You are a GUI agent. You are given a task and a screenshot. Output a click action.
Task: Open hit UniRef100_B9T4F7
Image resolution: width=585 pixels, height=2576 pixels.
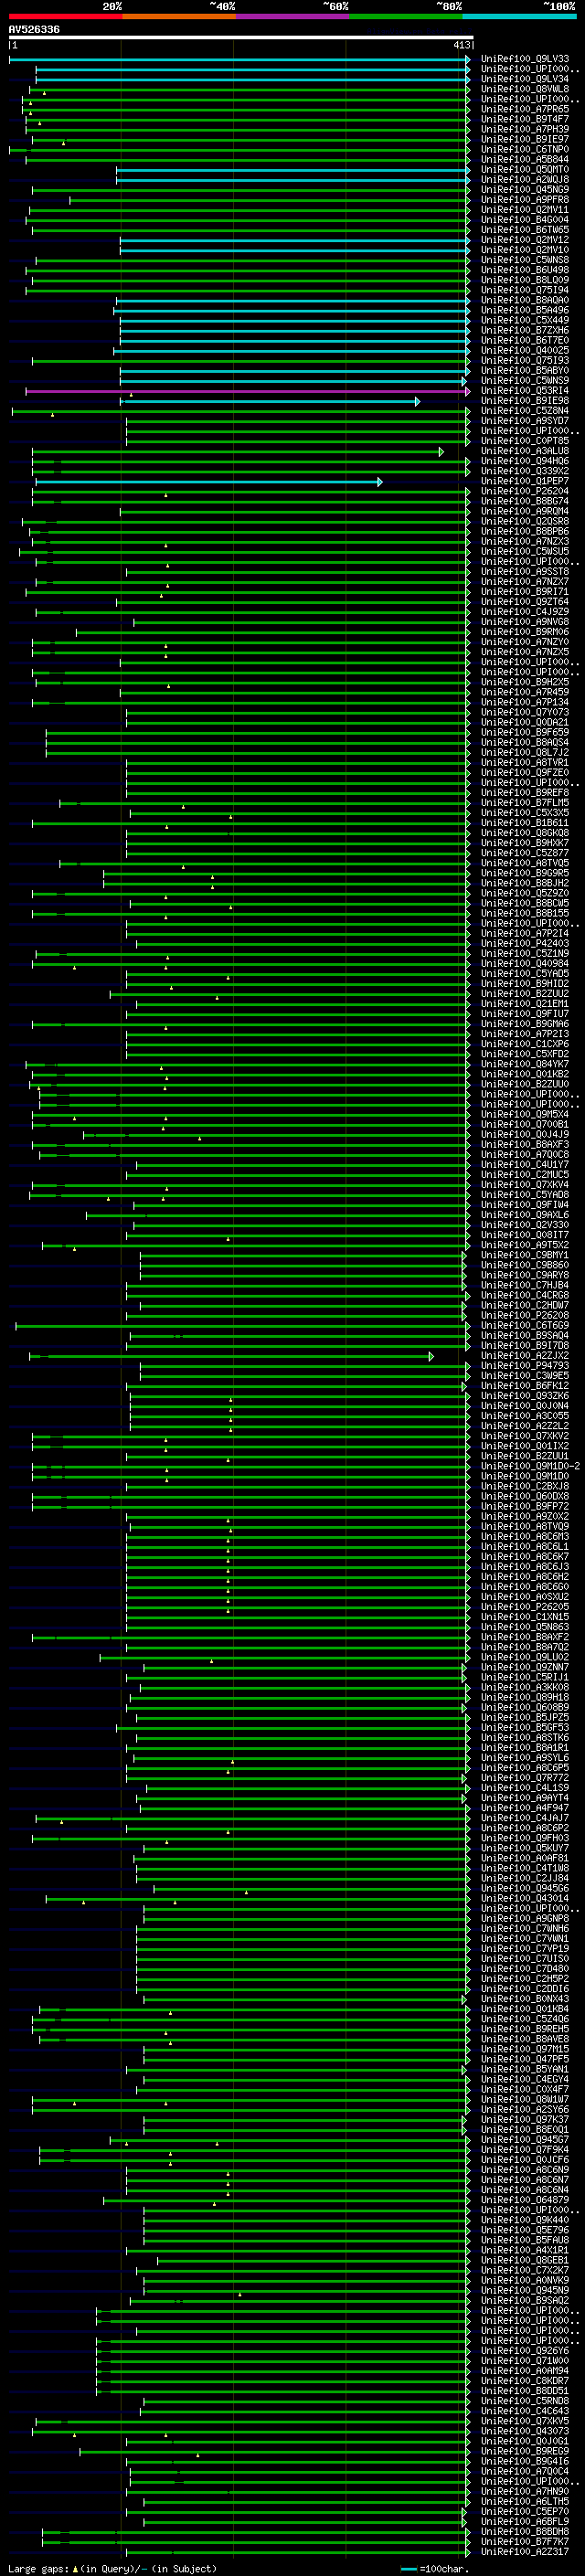click(525, 119)
